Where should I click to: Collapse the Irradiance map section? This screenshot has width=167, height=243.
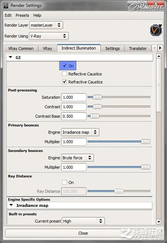pyautogui.click(x=11, y=205)
